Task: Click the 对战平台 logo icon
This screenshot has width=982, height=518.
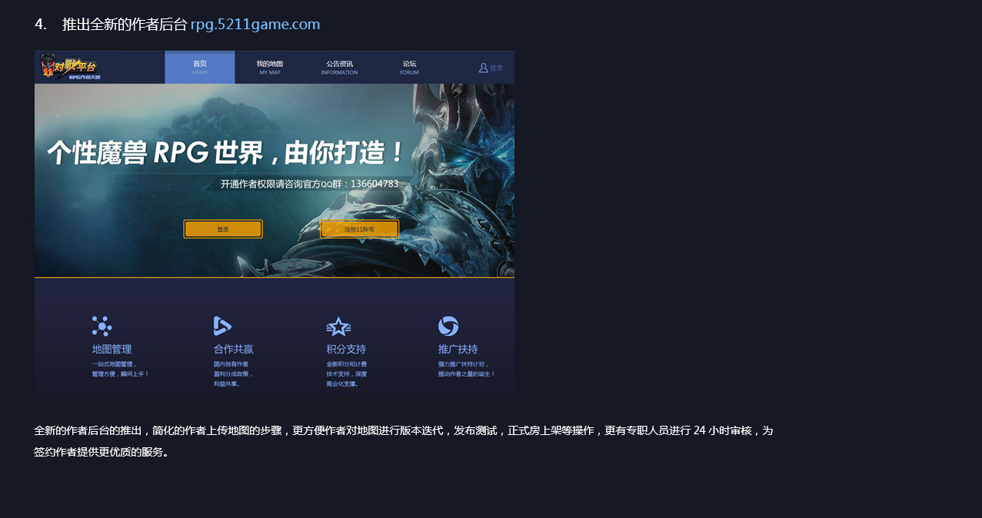Action: [70, 67]
